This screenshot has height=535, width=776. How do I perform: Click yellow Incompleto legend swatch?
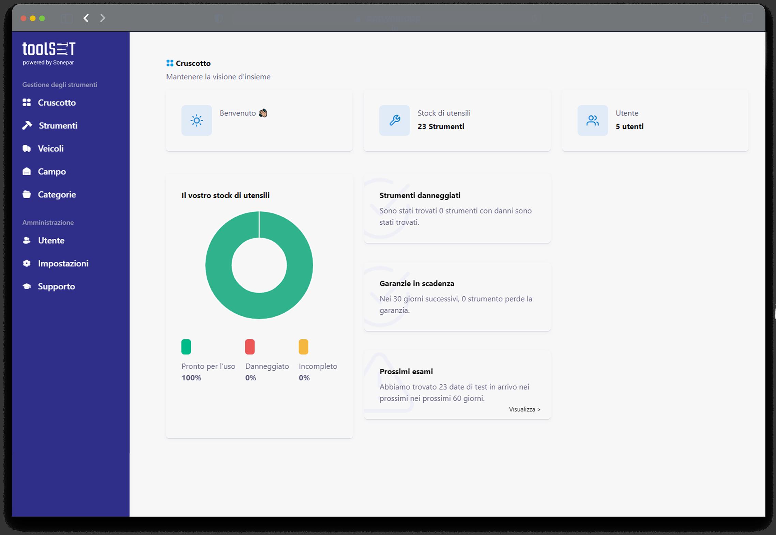tap(303, 347)
